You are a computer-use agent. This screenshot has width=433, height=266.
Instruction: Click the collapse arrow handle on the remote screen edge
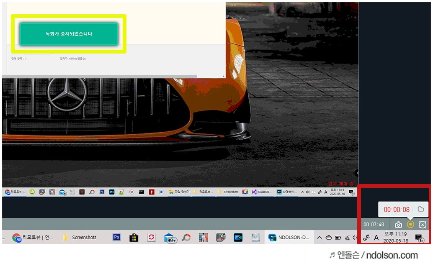356,173
